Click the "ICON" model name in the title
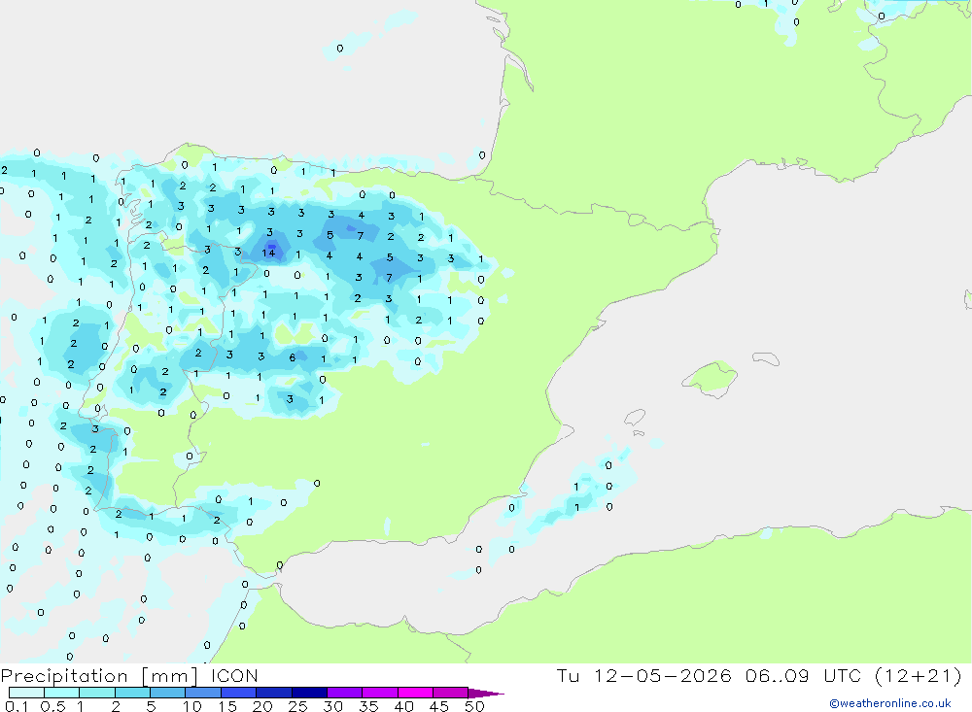 [234, 675]
